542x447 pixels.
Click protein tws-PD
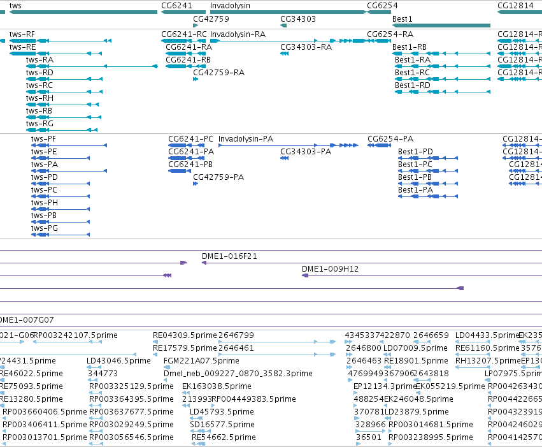pos(45,177)
